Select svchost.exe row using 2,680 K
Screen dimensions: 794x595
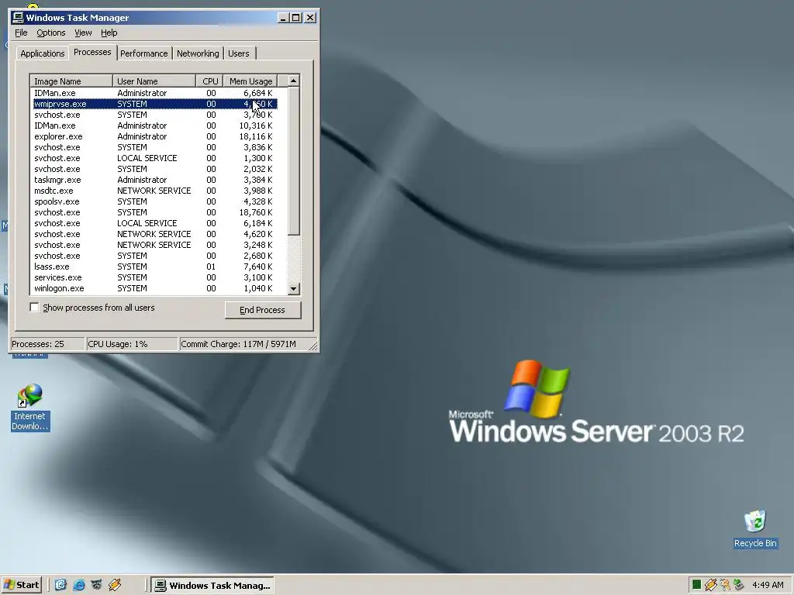tap(154, 256)
